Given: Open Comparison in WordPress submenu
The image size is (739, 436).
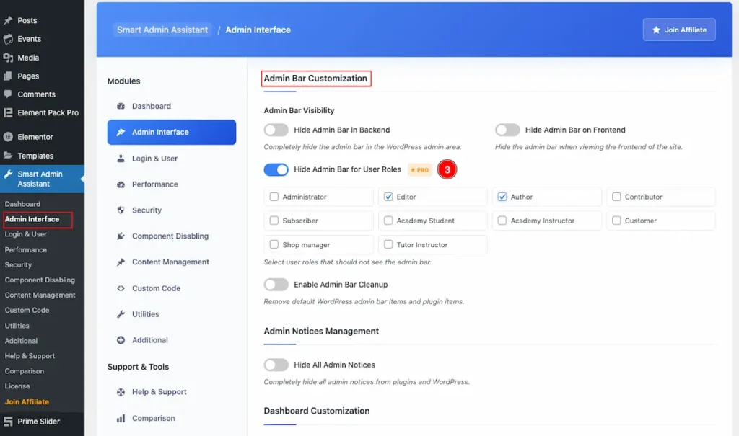Looking at the screenshot, I should pyautogui.click(x=24, y=371).
